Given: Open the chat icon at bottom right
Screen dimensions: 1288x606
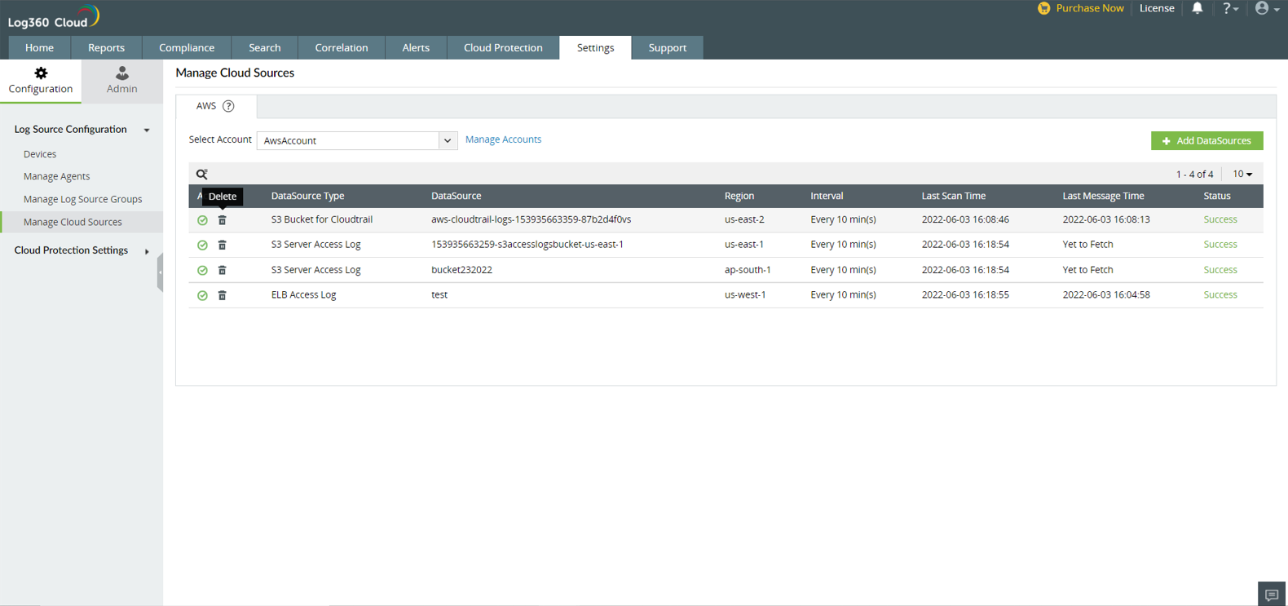Looking at the screenshot, I should coord(1271,595).
